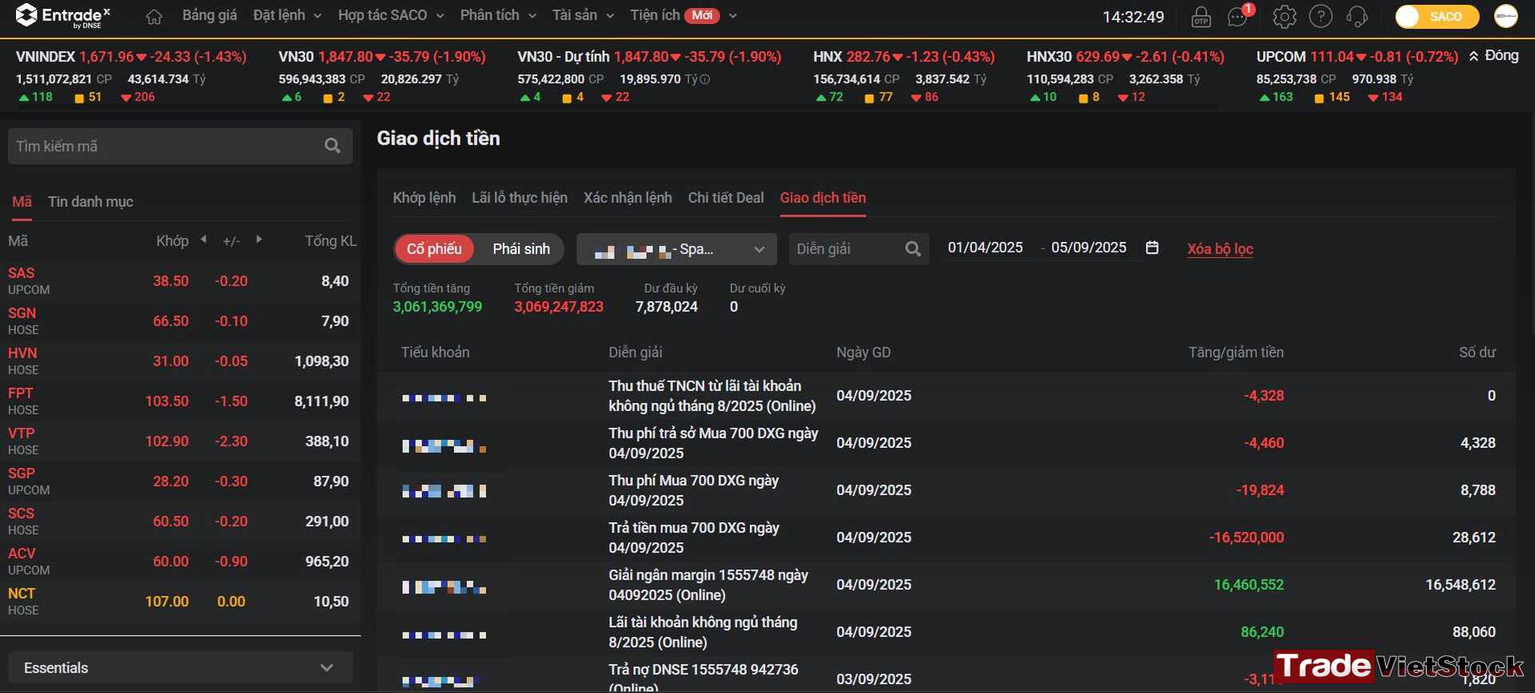Select ACV stock row
Viewport: 1535px width, 693px height.
180,561
